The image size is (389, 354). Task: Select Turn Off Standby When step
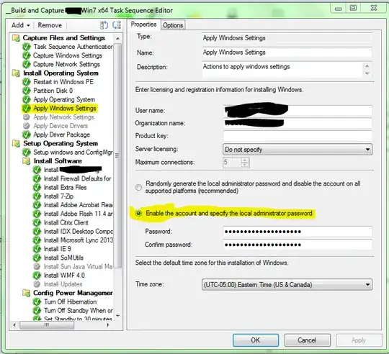pos(78,311)
